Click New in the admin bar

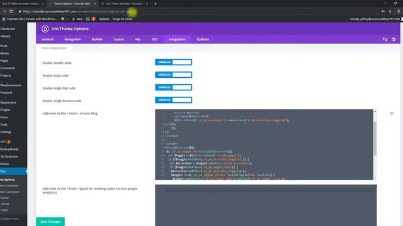77,19
